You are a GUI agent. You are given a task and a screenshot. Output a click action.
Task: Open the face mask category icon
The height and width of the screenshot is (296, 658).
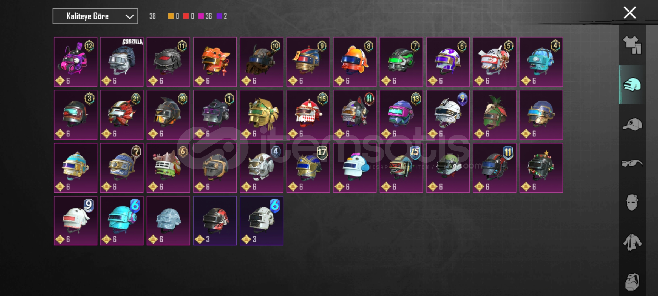632,203
